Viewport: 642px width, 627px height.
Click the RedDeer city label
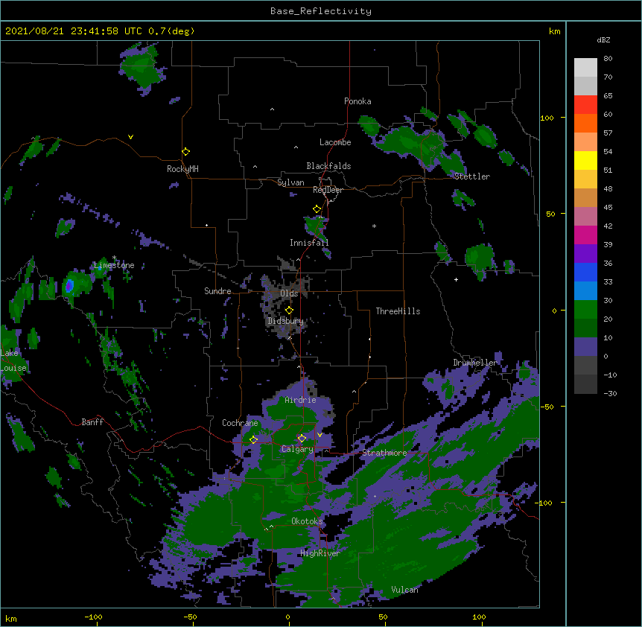[328, 190]
